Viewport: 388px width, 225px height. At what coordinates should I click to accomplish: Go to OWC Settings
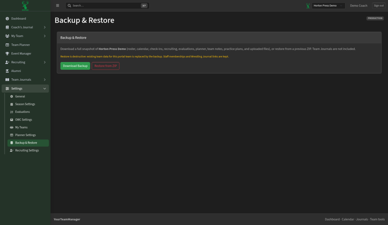pyautogui.click(x=28, y=120)
